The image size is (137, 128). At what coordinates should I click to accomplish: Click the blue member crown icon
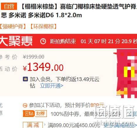[25, 79]
